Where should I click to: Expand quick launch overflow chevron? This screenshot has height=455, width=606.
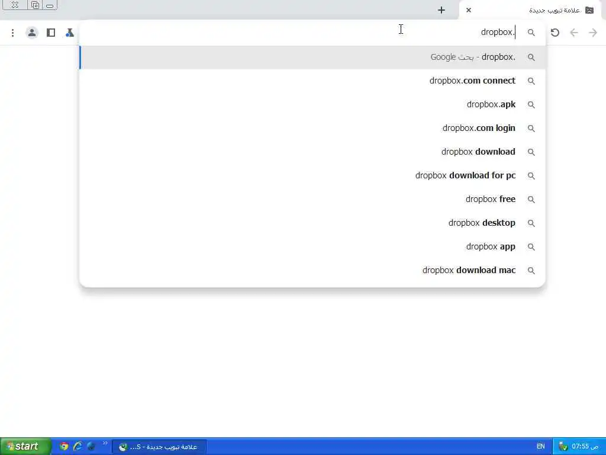[105, 443]
